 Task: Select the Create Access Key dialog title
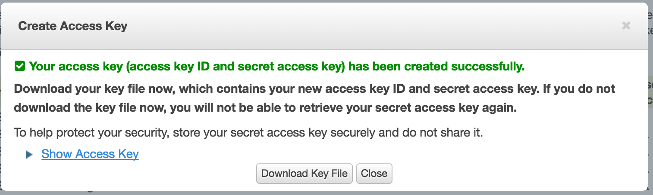click(x=73, y=26)
